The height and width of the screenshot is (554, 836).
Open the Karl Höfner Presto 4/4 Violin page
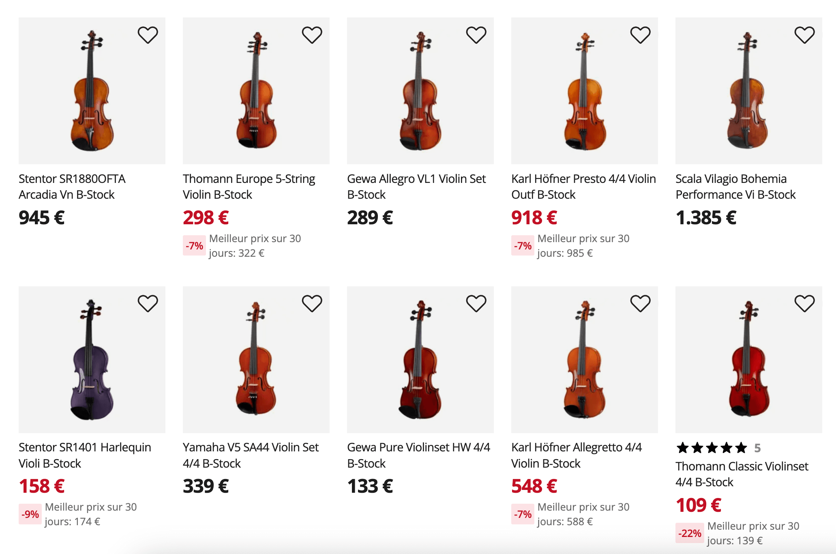[x=583, y=187]
